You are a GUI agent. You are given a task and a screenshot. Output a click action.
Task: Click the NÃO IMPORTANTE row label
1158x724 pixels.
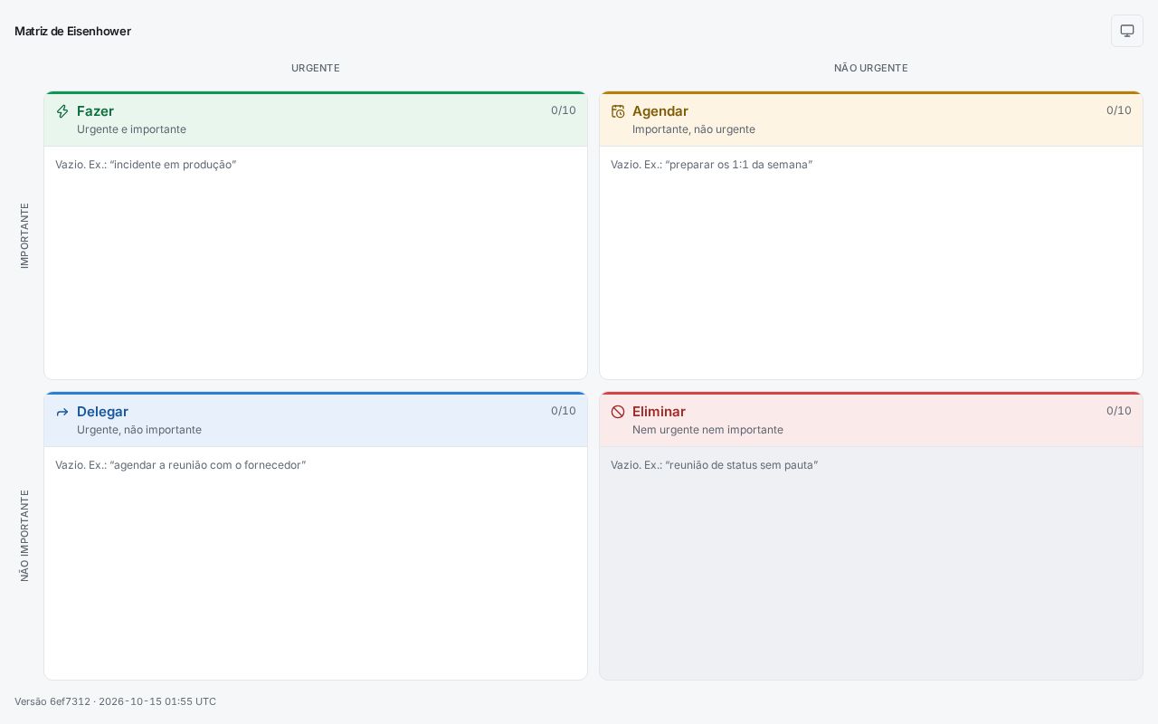pyautogui.click(x=24, y=536)
